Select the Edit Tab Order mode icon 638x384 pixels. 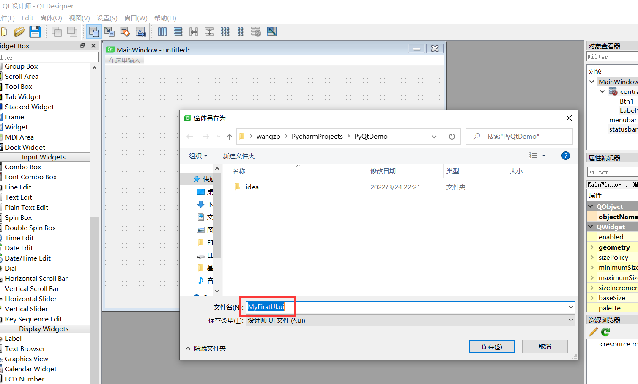pos(140,32)
